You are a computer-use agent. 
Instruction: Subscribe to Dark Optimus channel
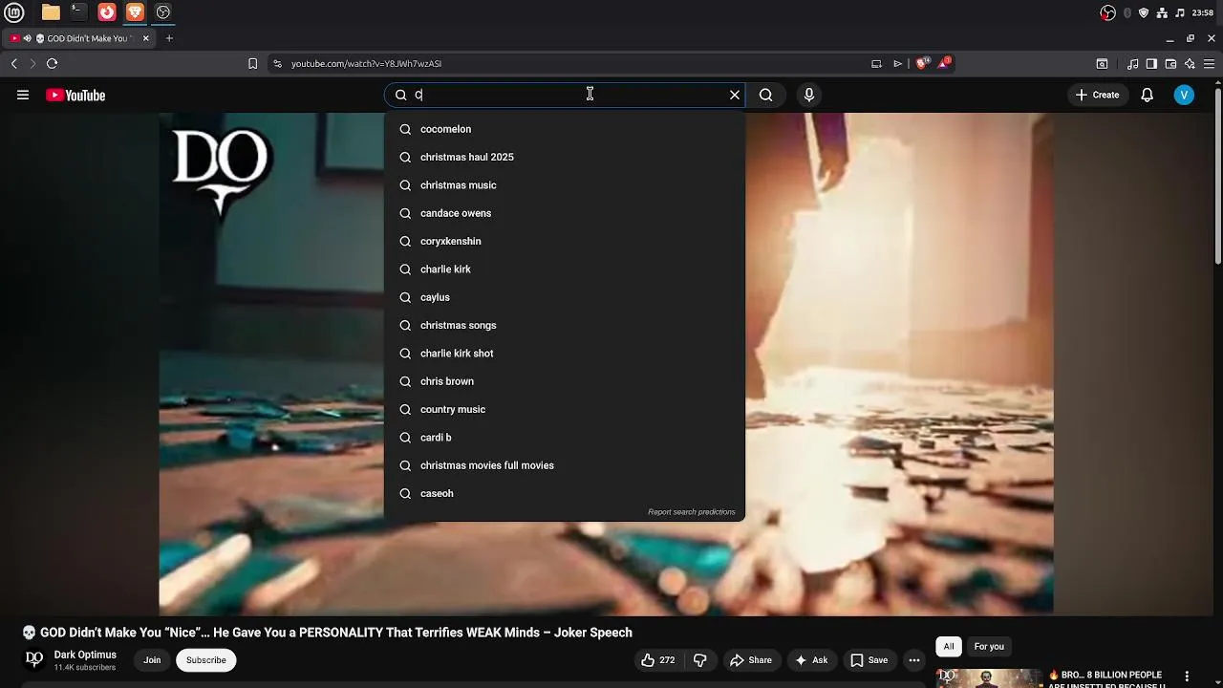coord(206,660)
